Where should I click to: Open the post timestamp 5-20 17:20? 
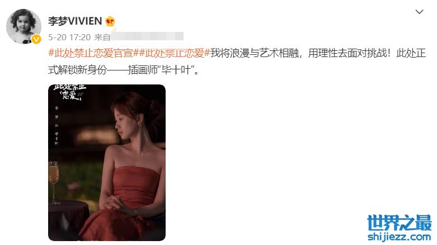pos(69,37)
